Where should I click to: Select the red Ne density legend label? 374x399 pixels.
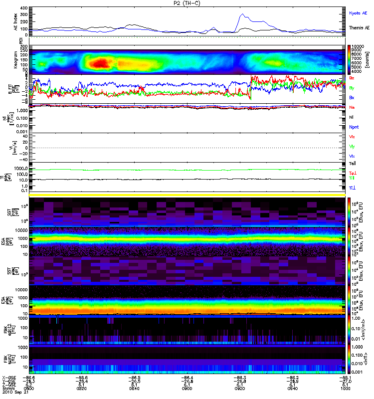(352, 107)
